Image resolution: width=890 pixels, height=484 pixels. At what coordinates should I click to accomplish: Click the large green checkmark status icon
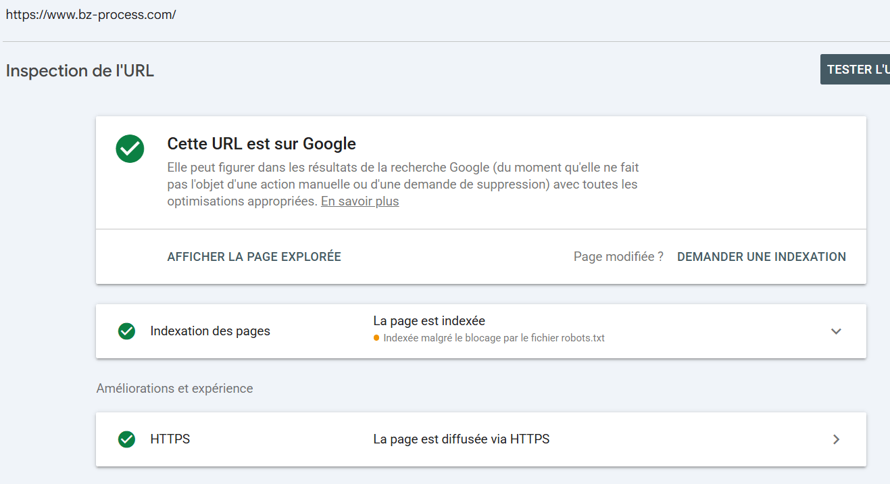(x=130, y=149)
